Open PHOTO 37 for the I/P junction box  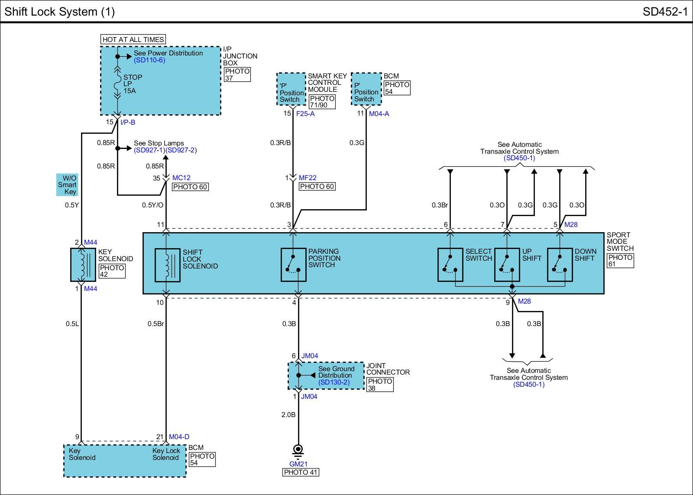click(x=237, y=74)
